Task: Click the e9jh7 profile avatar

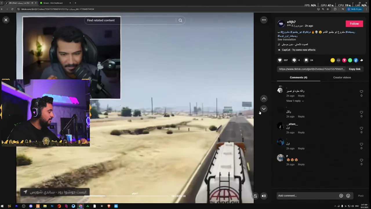Action: tap(281, 24)
